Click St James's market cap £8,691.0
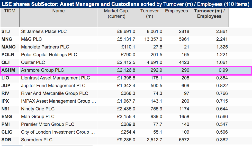The image size is (252, 146). coord(126,31)
